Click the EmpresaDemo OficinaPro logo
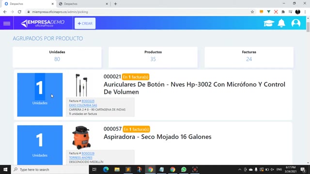This screenshot has width=310, height=174. 43,23
